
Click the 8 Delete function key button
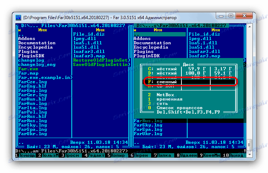click(188, 155)
